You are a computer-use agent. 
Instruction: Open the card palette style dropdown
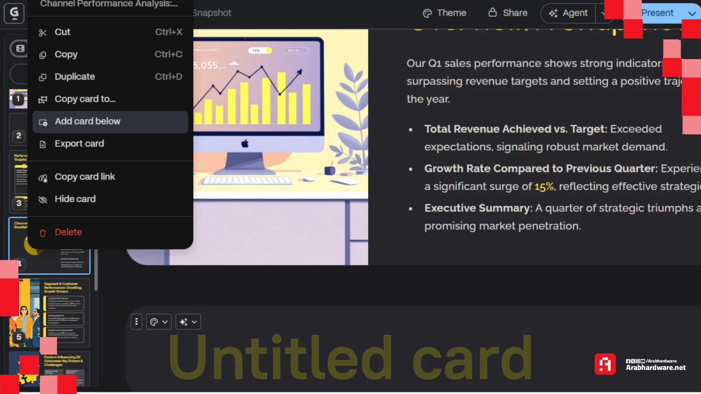[x=159, y=322]
